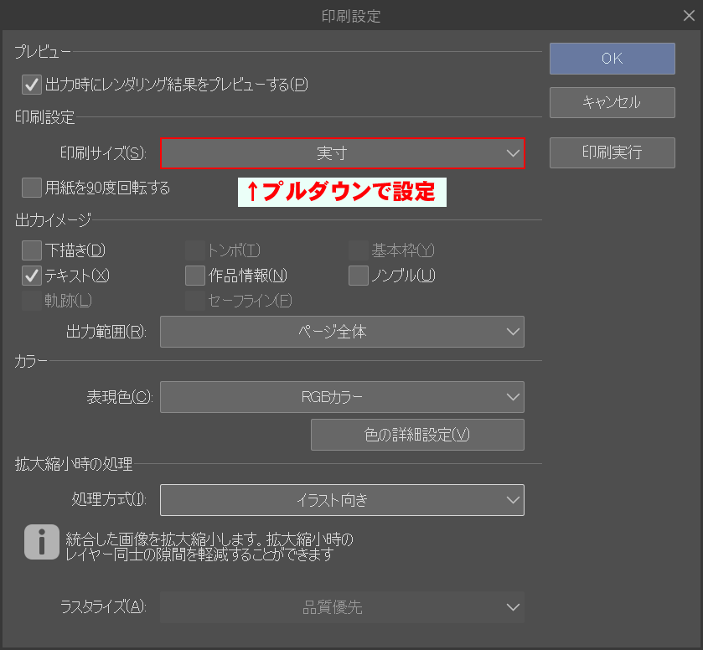The image size is (703, 650).
Task: Open the 印刷サイズ dropdown showing 実寸
Action: tap(342, 153)
